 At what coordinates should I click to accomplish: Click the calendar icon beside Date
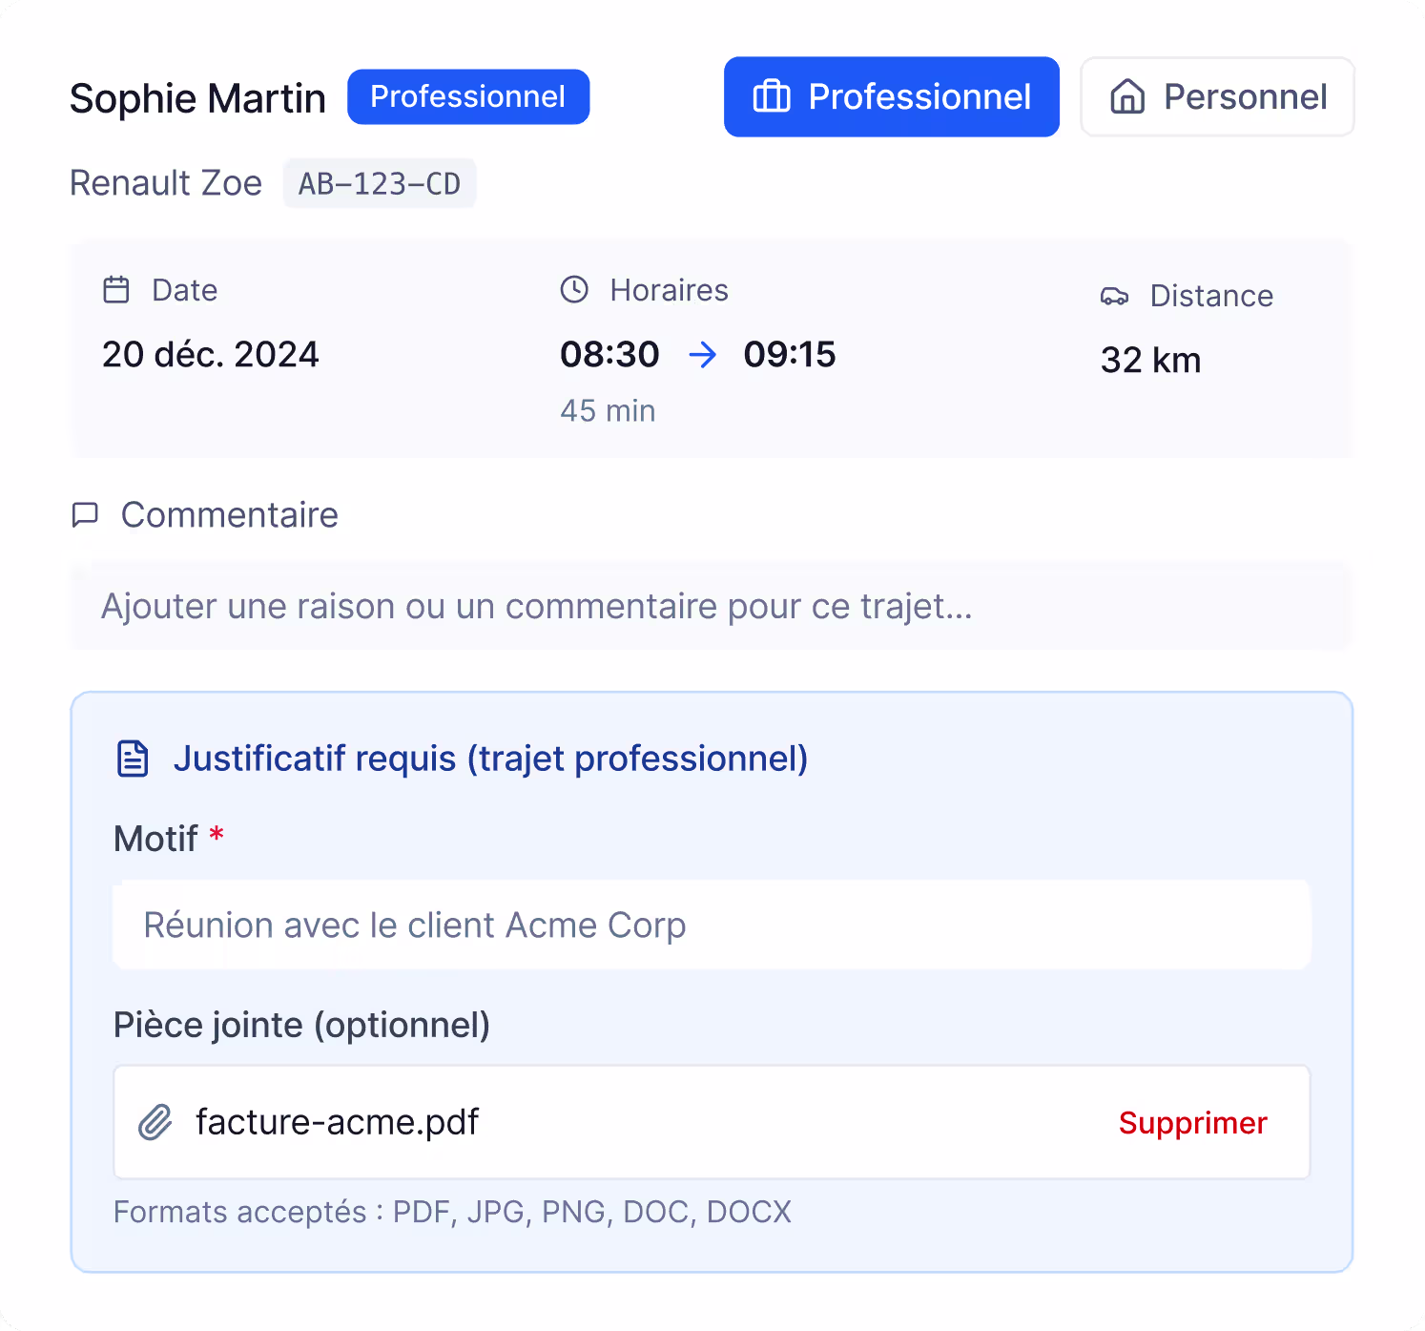116,289
